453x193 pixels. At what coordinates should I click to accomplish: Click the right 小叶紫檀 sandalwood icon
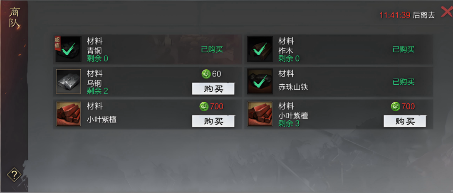[260, 114]
